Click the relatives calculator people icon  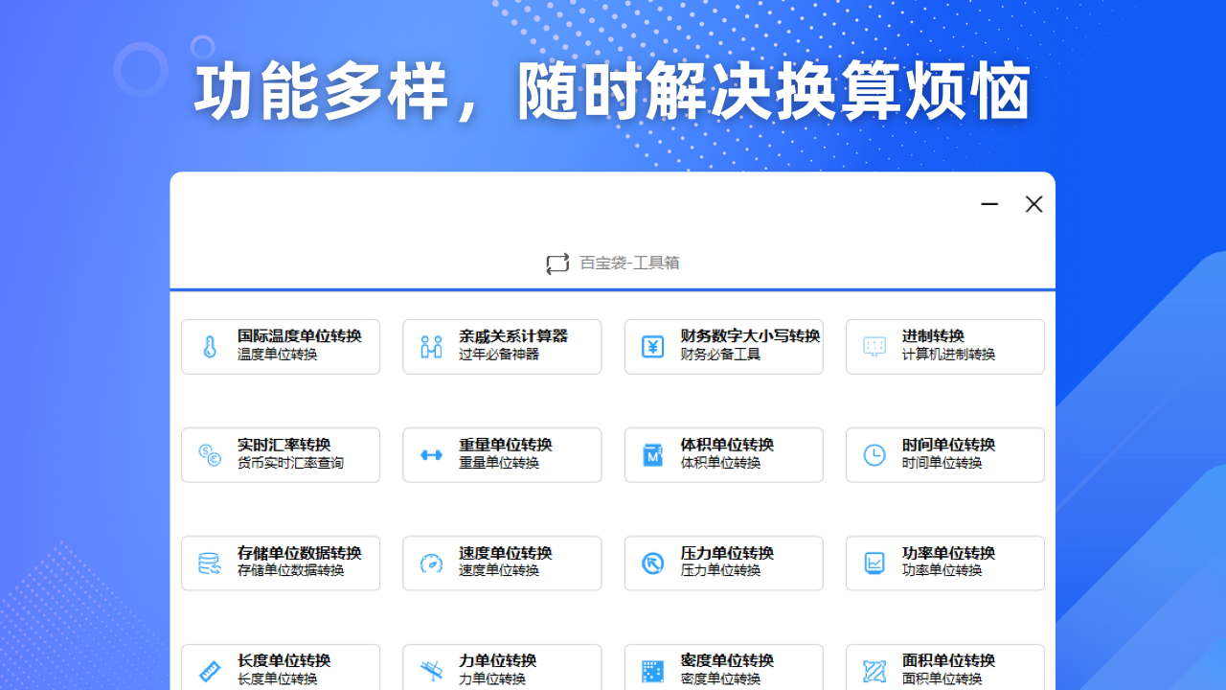431,347
